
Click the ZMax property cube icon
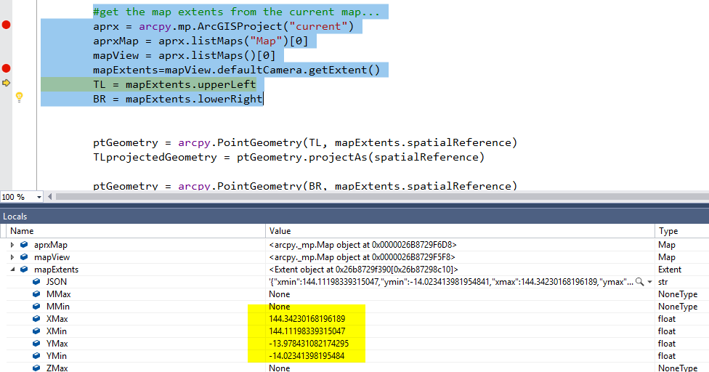click(x=36, y=368)
